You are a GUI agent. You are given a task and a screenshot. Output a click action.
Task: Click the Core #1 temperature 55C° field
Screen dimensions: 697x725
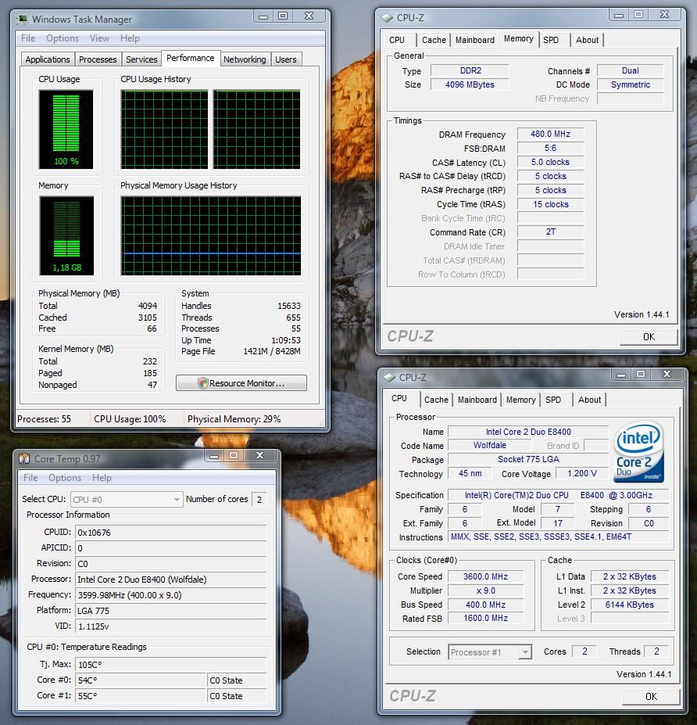[x=141, y=696]
